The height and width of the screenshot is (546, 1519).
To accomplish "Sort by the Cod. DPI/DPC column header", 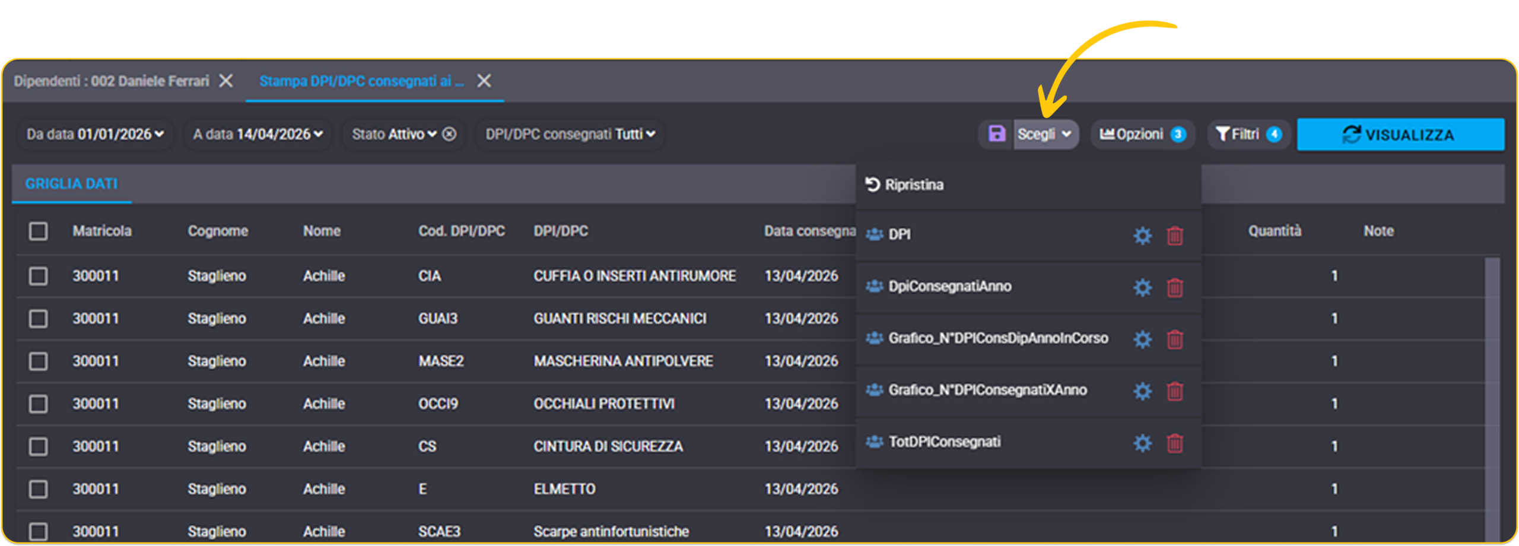I will (462, 231).
